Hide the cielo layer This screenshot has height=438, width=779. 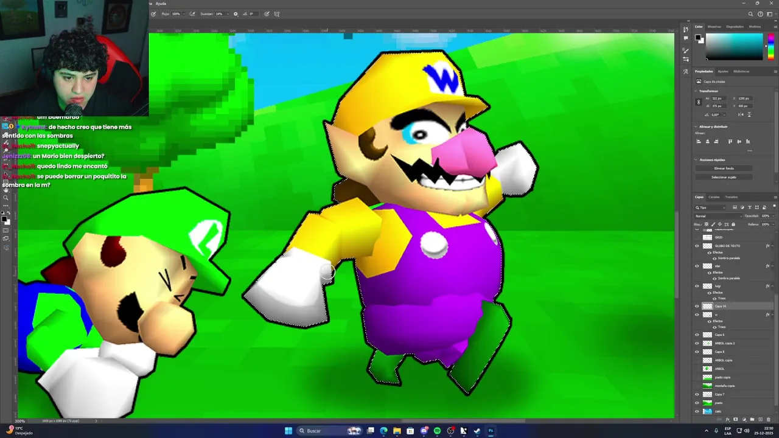coord(697,411)
